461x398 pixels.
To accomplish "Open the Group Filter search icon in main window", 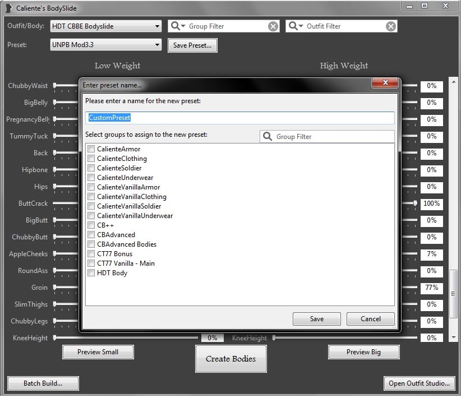I will click(x=178, y=26).
